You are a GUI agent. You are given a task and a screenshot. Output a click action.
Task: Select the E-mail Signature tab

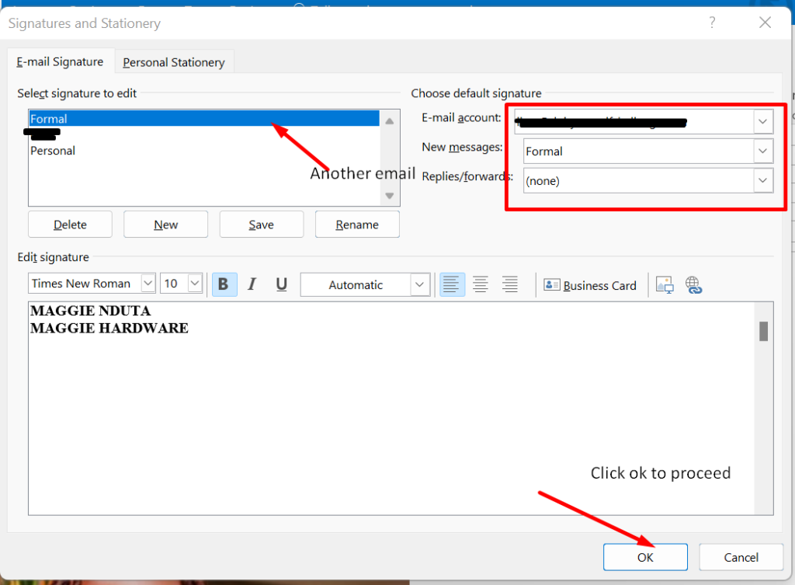click(60, 62)
